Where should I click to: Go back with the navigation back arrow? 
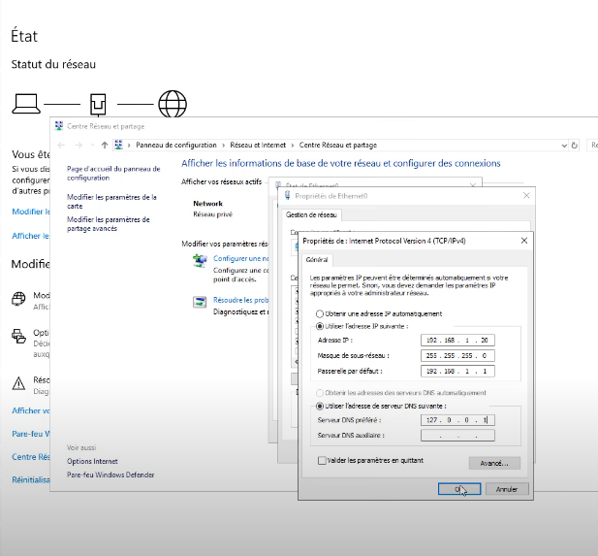pos(61,146)
